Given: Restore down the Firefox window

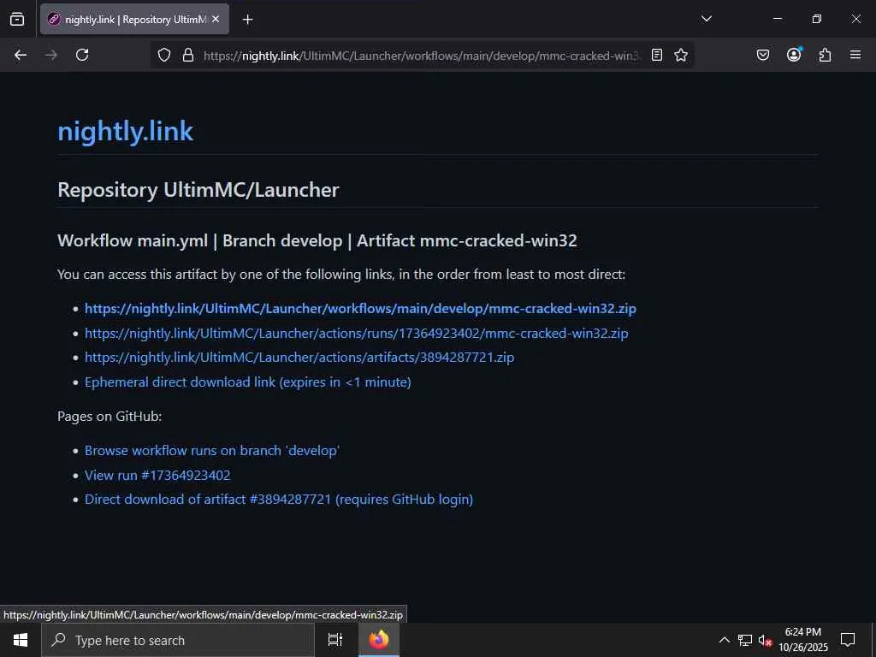Looking at the screenshot, I should 817,19.
